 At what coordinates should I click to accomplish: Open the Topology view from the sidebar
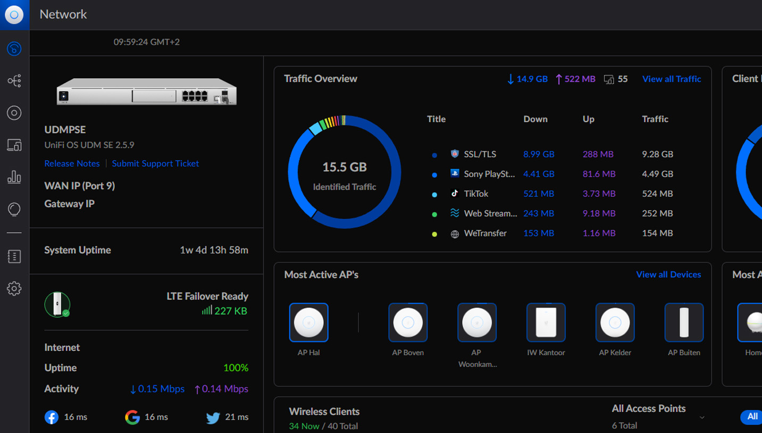14,81
